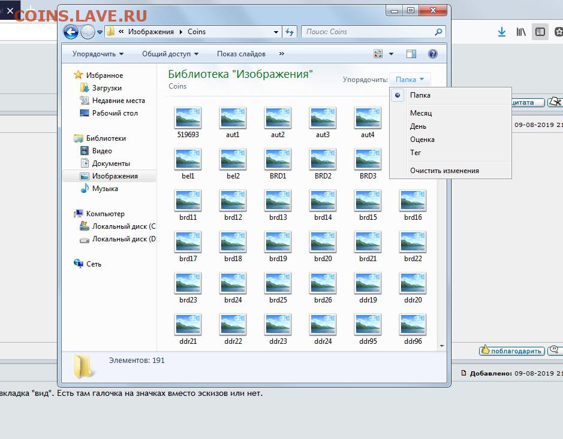Click Coins in address breadcrumb
The image size is (563, 439).
tap(197, 32)
